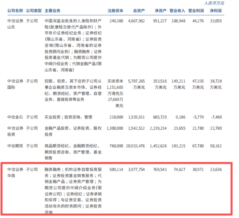Select total assets value 20,933,476
Viewport: 239px width, 218px height.
(135, 146)
